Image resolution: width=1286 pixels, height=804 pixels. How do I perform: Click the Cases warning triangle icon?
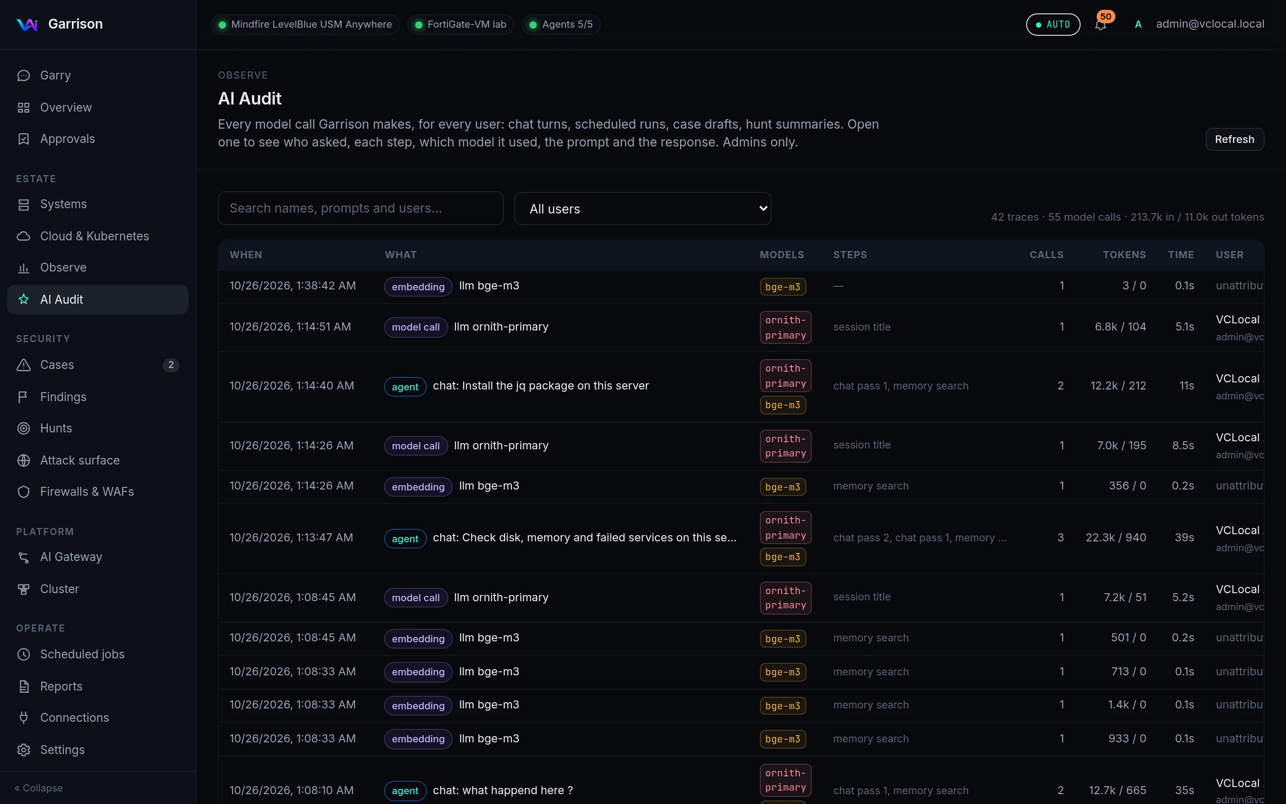tap(23, 365)
